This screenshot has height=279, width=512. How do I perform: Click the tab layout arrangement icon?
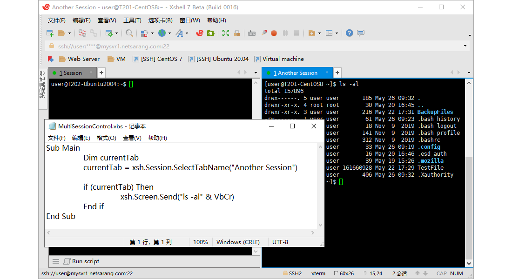pyautogui.click(x=329, y=33)
